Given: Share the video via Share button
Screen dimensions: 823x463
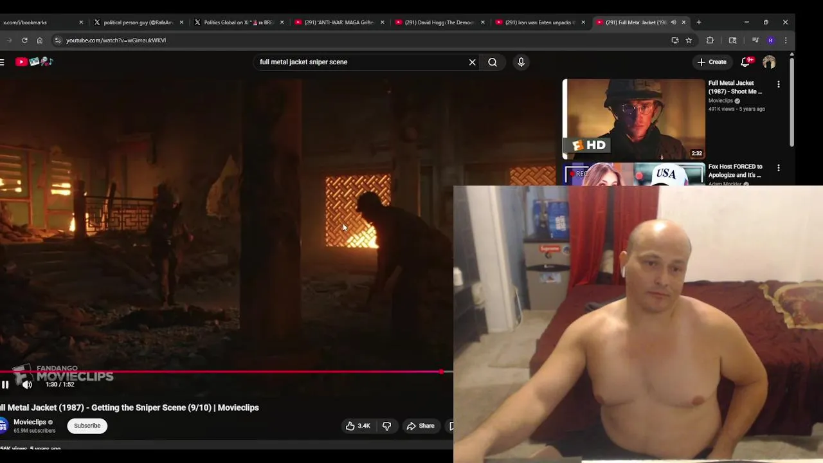Looking at the screenshot, I should (x=421, y=426).
